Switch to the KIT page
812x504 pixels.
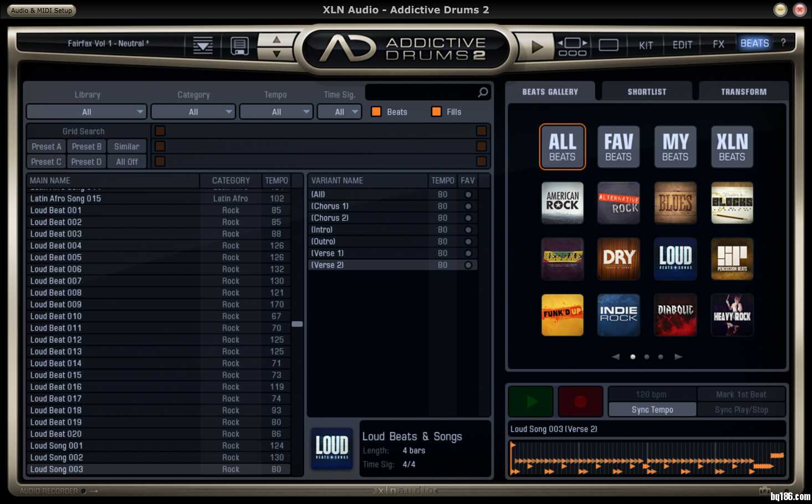(646, 45)
